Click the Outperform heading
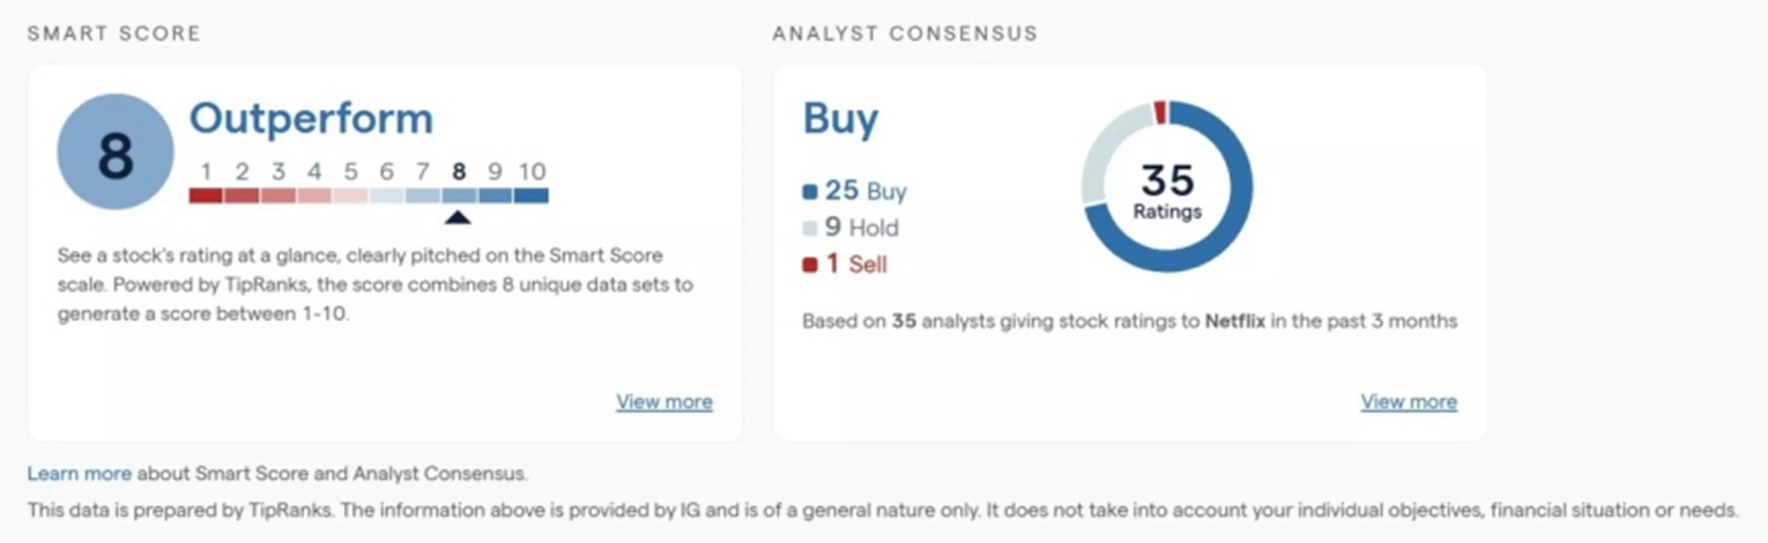This screenshot has height=543, width=1768. click(x=311, y=119)
